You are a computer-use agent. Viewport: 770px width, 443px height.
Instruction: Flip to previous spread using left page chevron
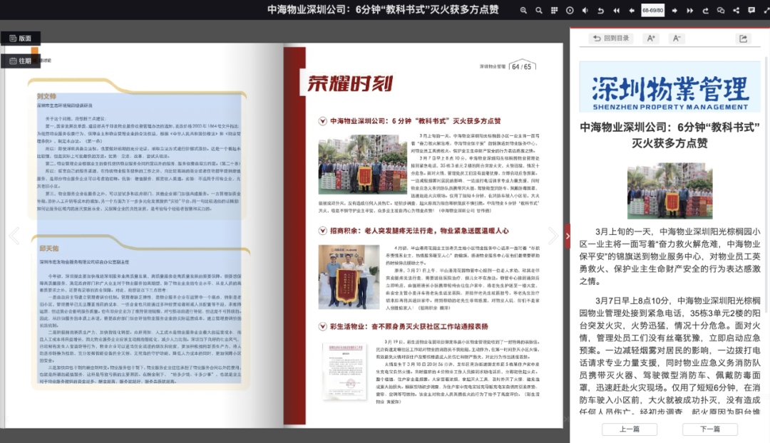tap(14, 236)
